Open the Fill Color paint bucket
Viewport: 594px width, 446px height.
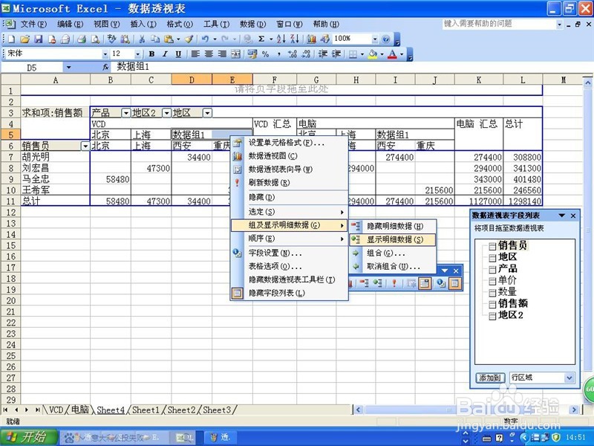(x=373, y=54)
